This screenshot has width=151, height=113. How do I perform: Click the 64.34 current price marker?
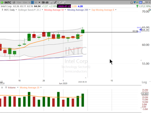click(x=145, y=30)
